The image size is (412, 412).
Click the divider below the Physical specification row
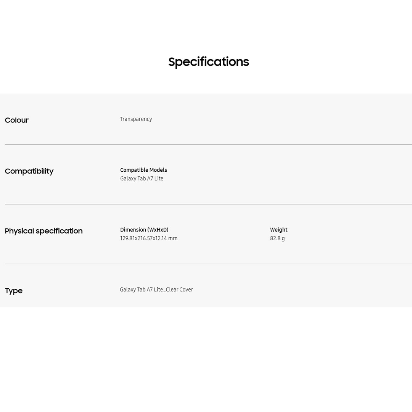point(208,264)
